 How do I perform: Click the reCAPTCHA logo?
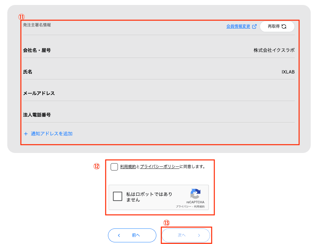tap(195, 194)
